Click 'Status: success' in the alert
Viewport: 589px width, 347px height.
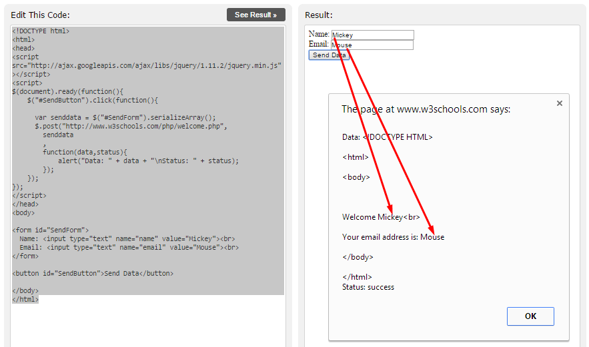point(368,287)
